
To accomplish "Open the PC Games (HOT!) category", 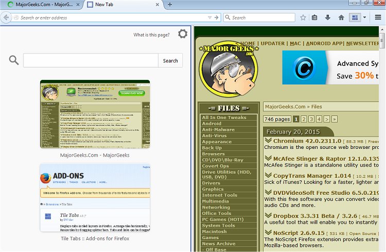I will click(x=229, y=220).
